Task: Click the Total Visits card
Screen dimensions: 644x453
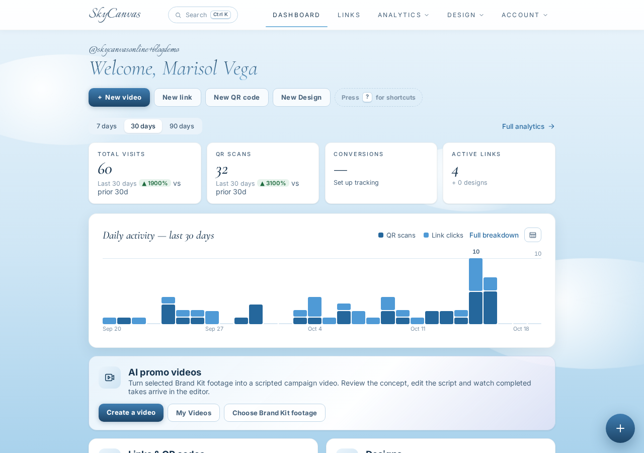Action: tap(145, 173)
